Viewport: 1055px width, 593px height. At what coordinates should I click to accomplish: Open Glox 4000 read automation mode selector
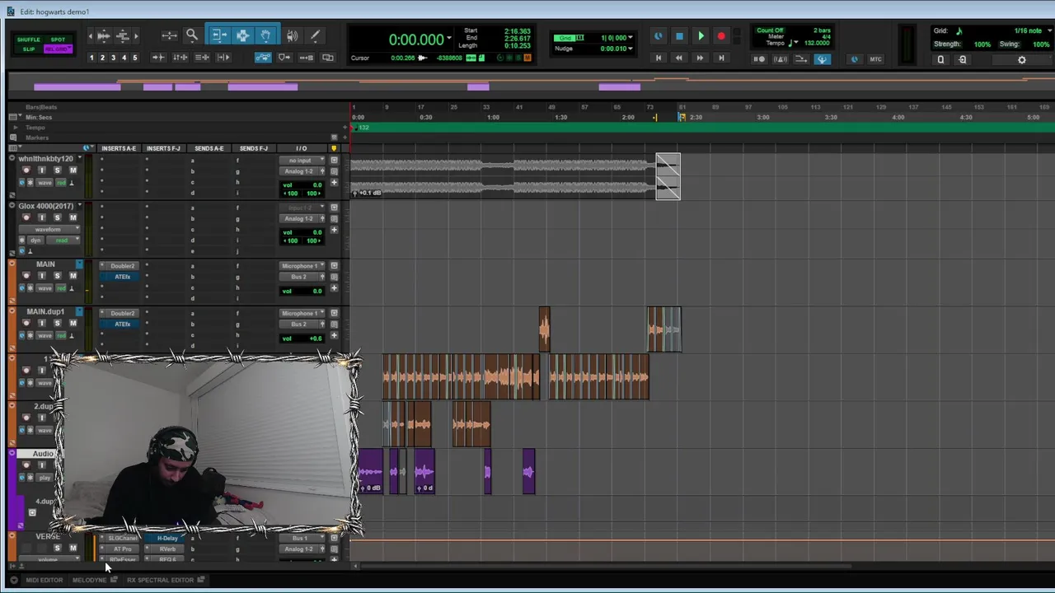[63, 240]
